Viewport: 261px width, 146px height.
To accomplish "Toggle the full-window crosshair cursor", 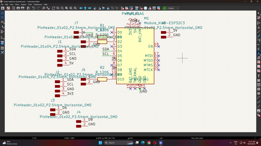I will [x=2, y=27].
